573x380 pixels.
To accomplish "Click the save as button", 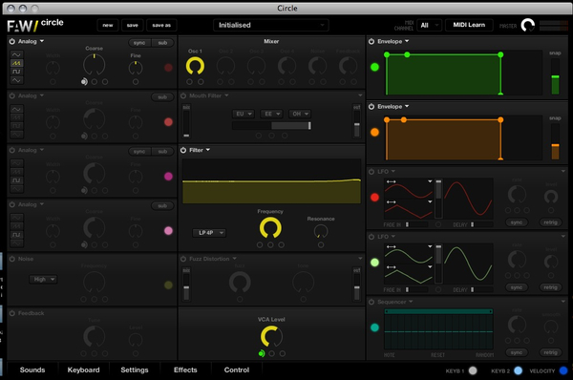I will (161, 25).
